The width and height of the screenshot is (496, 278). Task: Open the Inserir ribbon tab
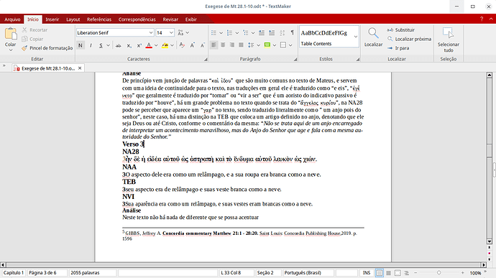(x=52, y=19)
